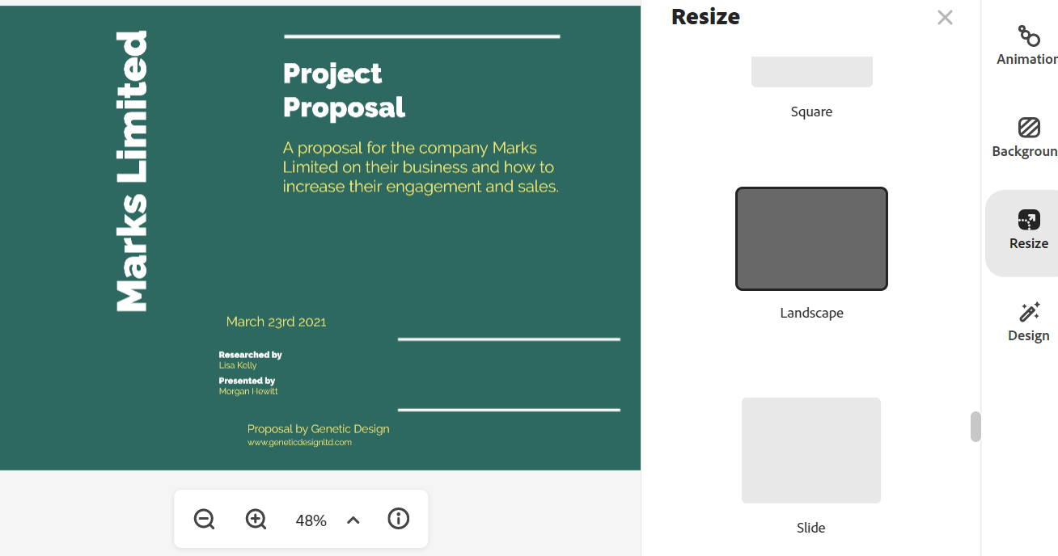Image resolution: width=1058 pixels, height=556 pixels.
Task: Click the 48% zoom percentage
Action: [311, 520]
